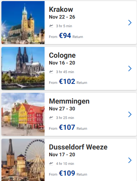Click the Cologne destination title
Image resolution: width=137 pixels, height=181 pixels.
pyautogui.click(x=62, y=56)
